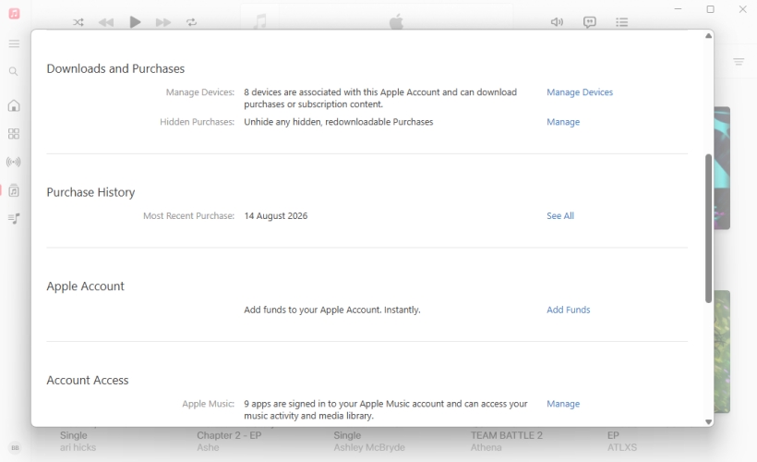Click the green album artwork behind dialog

(722, 351)
